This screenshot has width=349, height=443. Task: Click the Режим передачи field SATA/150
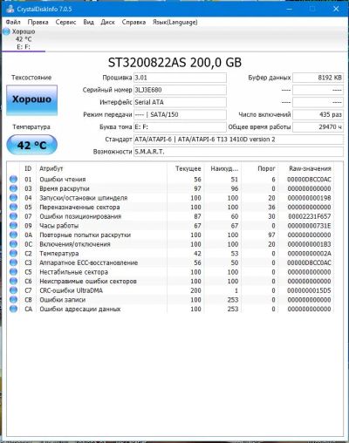(x=180, y=114)
